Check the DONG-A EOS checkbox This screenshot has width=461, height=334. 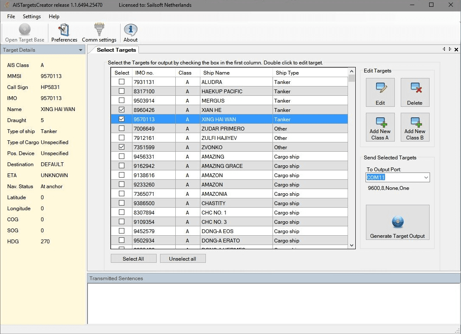click(x=121, y=231)
